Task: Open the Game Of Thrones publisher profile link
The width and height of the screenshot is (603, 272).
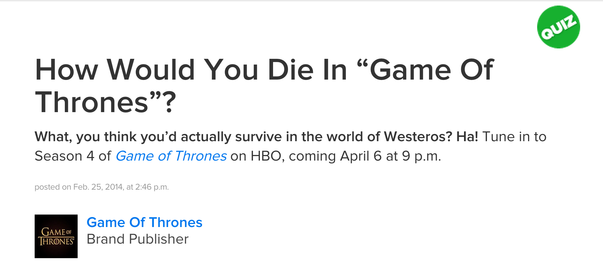Action: click(144, 222)
